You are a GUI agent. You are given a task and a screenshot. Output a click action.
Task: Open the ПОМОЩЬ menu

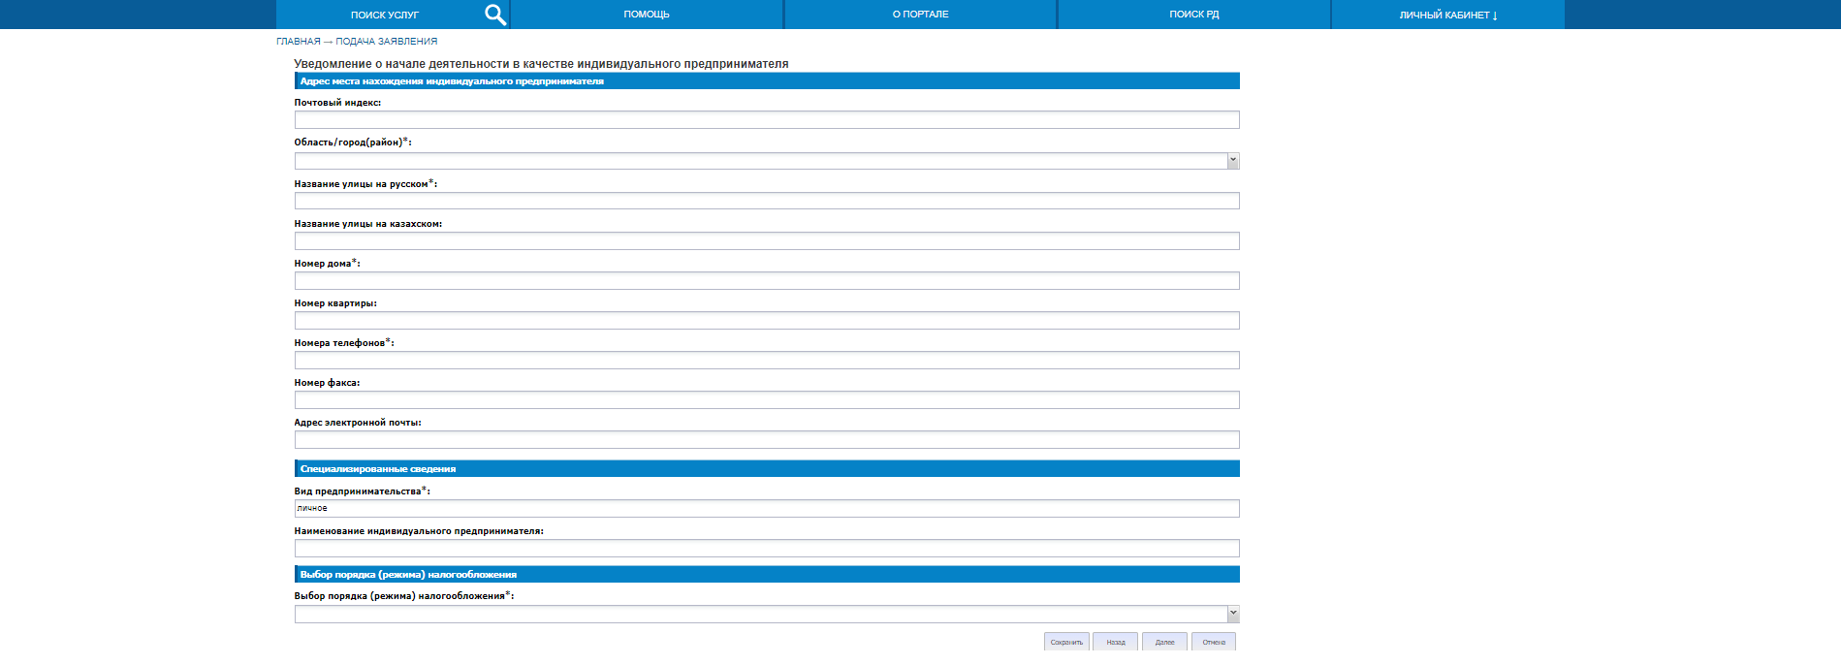(x=647, y=15)
